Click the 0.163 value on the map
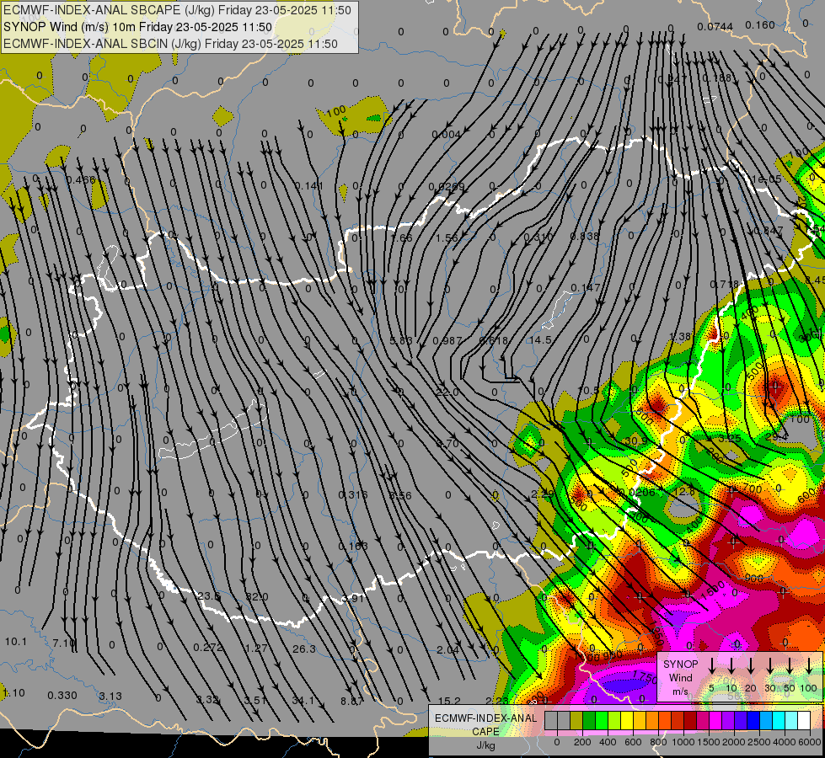The image size is (825, 758). [x=353, y=546]
